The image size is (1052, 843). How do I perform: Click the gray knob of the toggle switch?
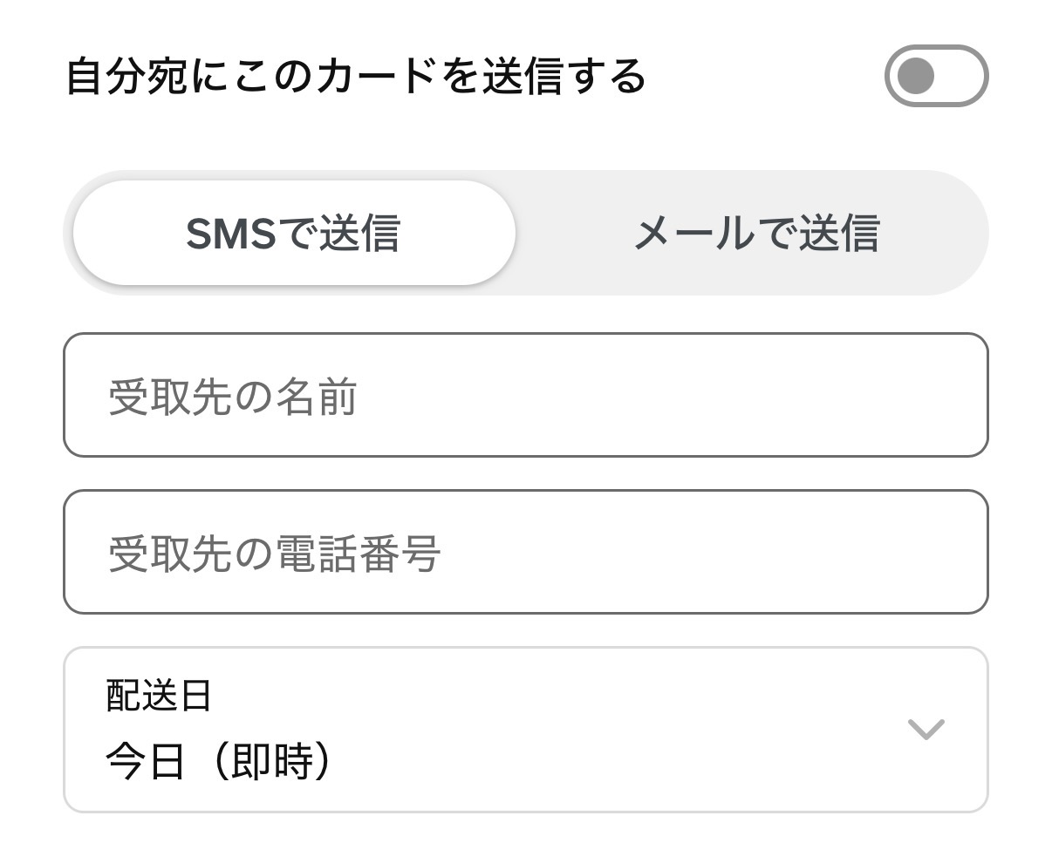pos(916,76)
